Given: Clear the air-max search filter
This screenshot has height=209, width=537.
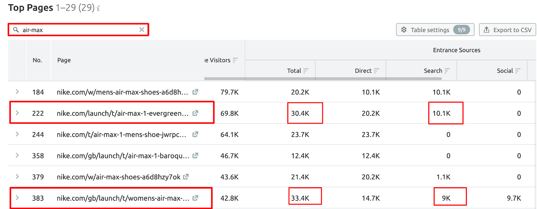Looking at the screenshot, I should click(142, 30).
